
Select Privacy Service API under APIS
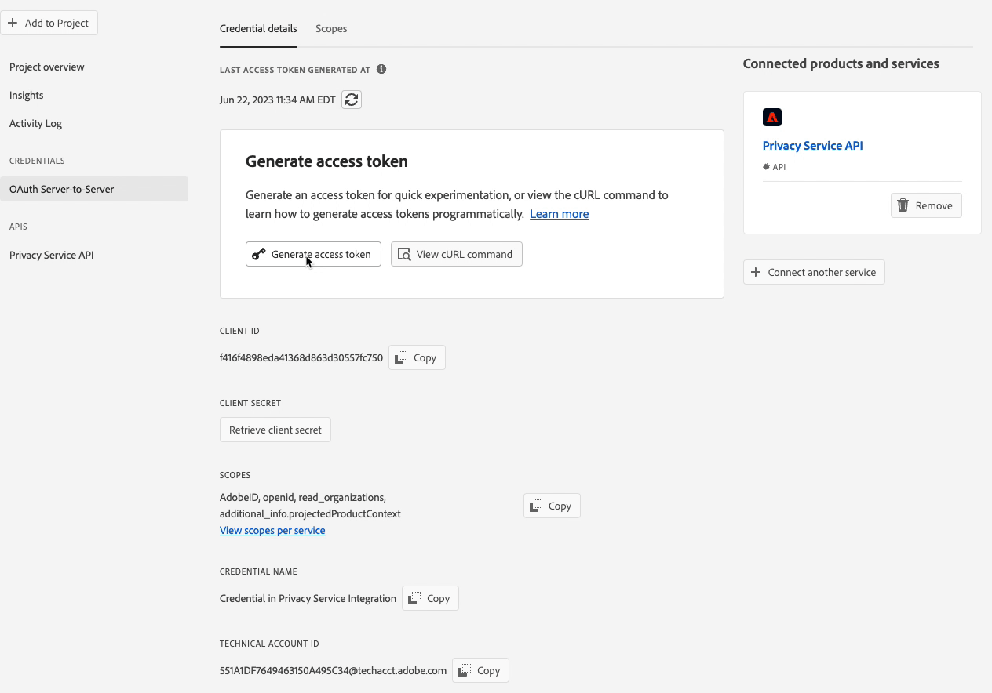pyautogui.click(x=51, y=255)
